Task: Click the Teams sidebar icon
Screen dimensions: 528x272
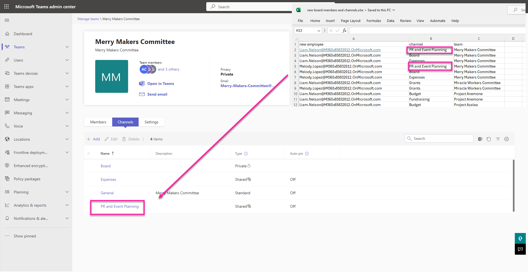Action: pos(7,47)
